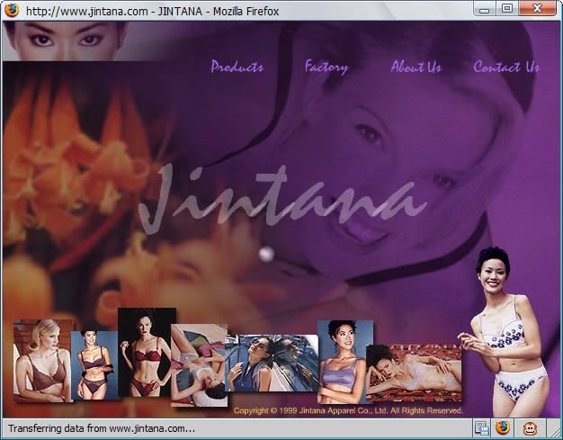Click the leftmost thumbnail with blonde woman

(x=41, y=360)
